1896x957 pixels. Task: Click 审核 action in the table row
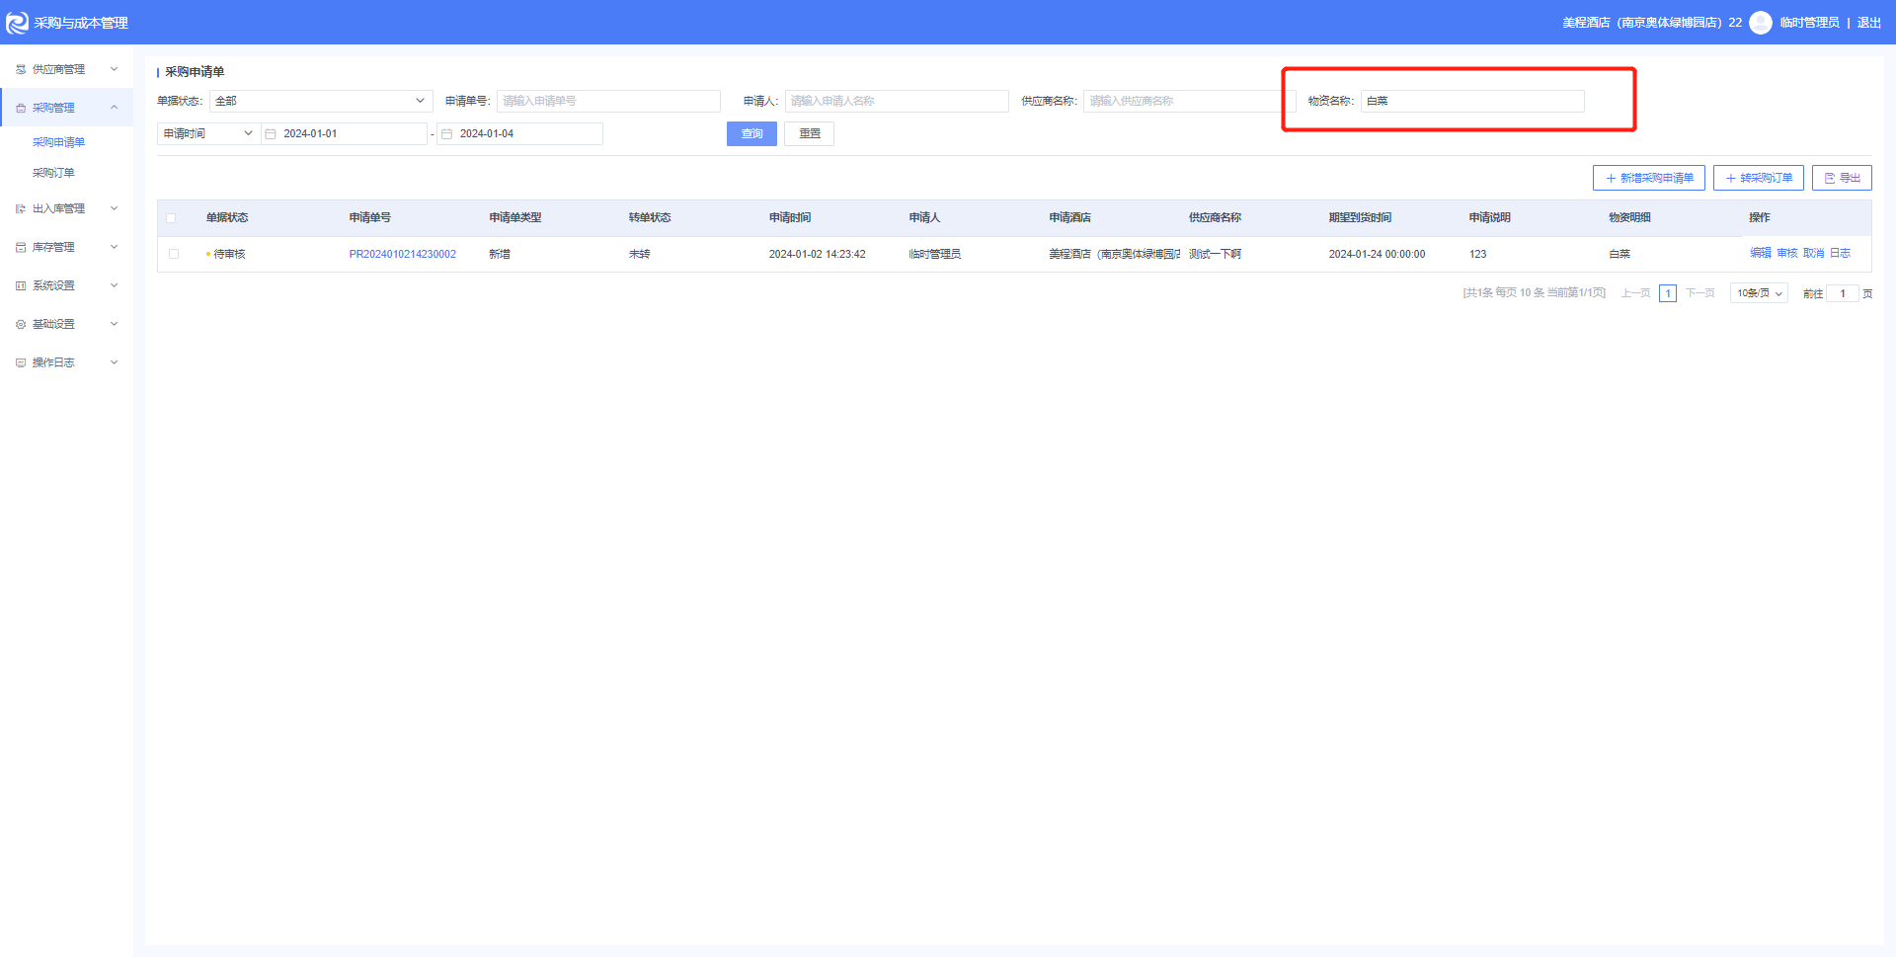coord(1787,254)
